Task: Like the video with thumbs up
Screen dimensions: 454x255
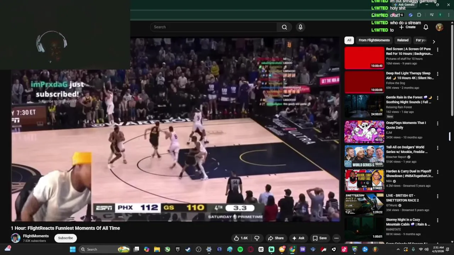Action: 240,238
